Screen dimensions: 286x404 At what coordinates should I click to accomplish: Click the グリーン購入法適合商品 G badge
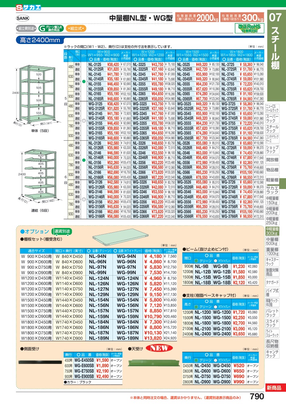pos(51,28)
